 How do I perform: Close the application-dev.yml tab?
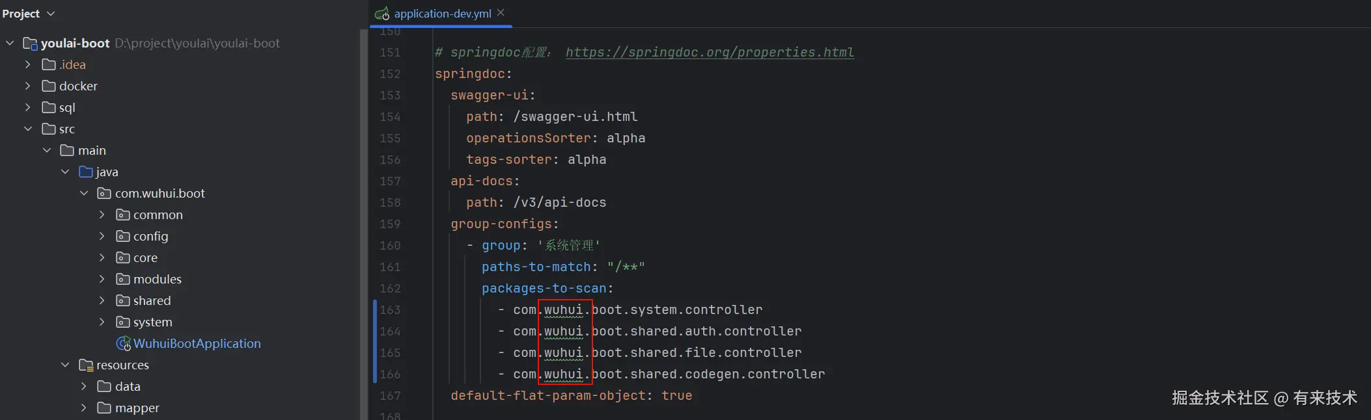pyautogui.click(x=501, y=12)
